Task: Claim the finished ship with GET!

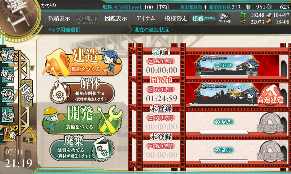Action: (224, 66)
